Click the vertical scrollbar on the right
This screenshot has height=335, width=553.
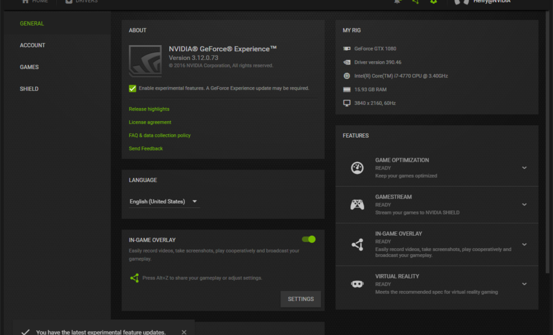[548, 142]
